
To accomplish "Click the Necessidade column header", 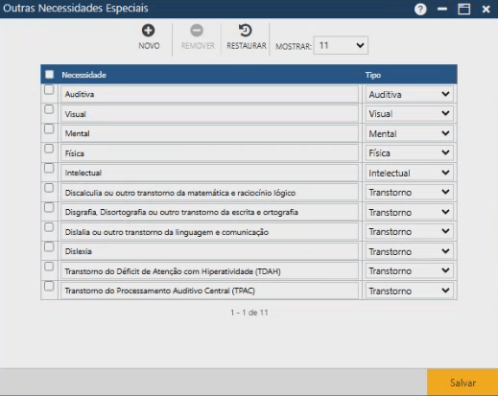I will (x=83, y=75).
